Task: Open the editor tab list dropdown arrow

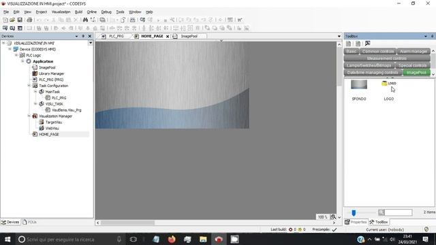Action: point(339,36)
